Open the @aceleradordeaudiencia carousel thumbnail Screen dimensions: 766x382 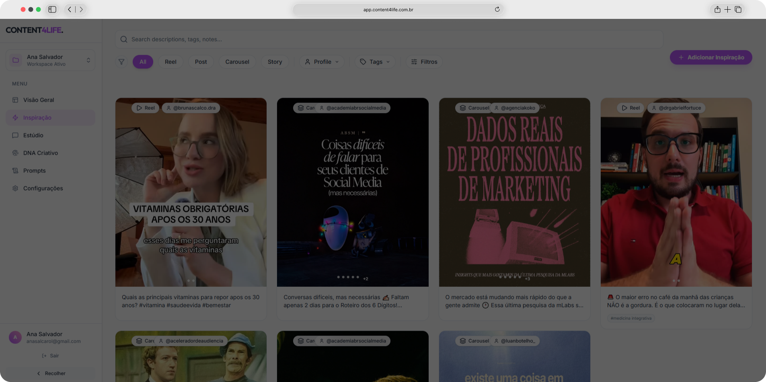191,356
